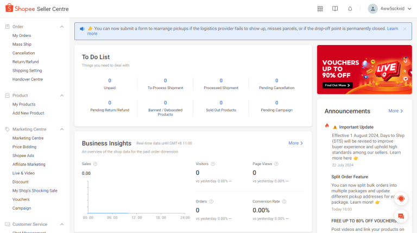Dismiss the pickup notification banner
Image resolution: width=417 pixels, height=233 pixels.
click(405, 28)
